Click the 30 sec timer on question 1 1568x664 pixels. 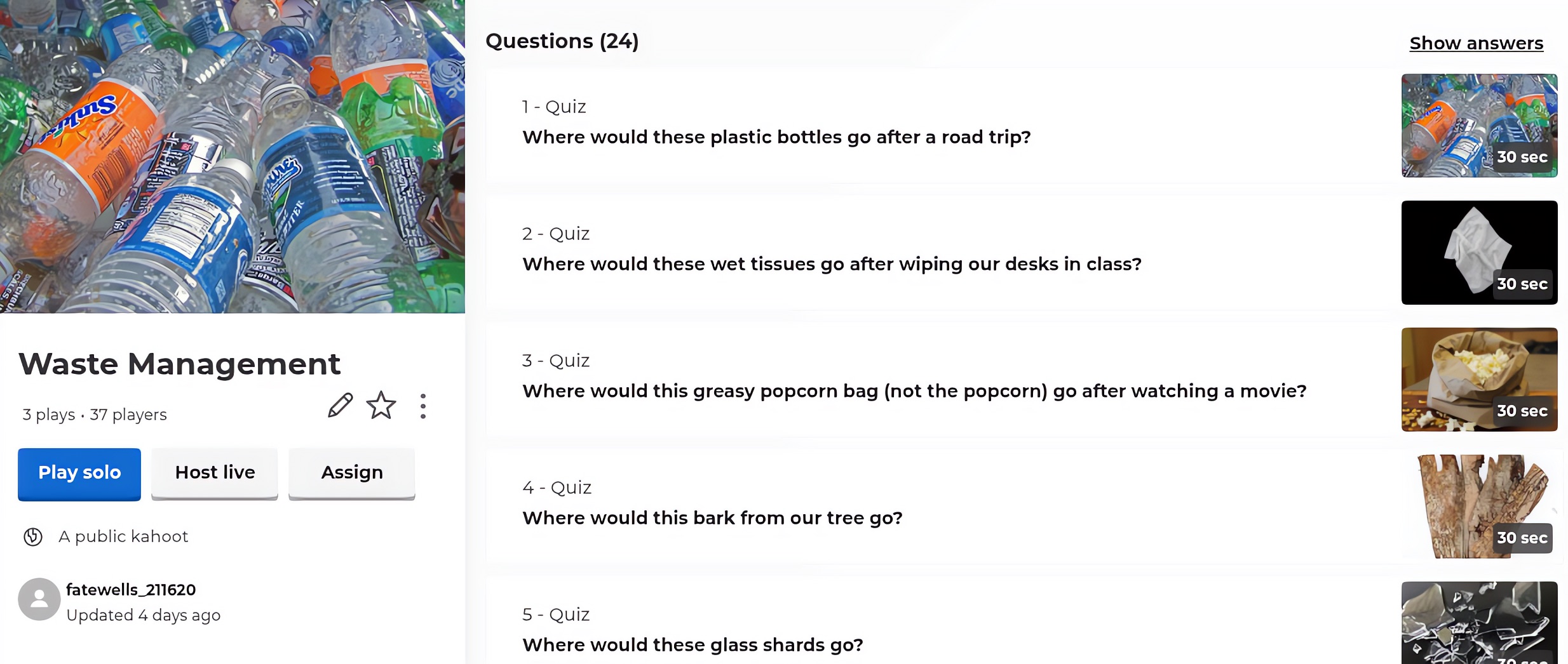click(x=1522, y=157)
